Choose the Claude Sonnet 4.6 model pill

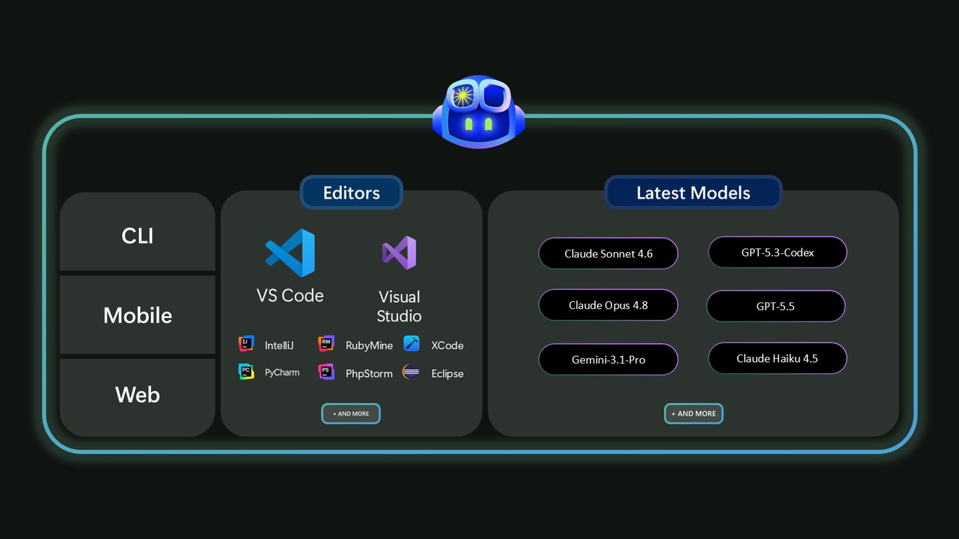coord(609,253)
